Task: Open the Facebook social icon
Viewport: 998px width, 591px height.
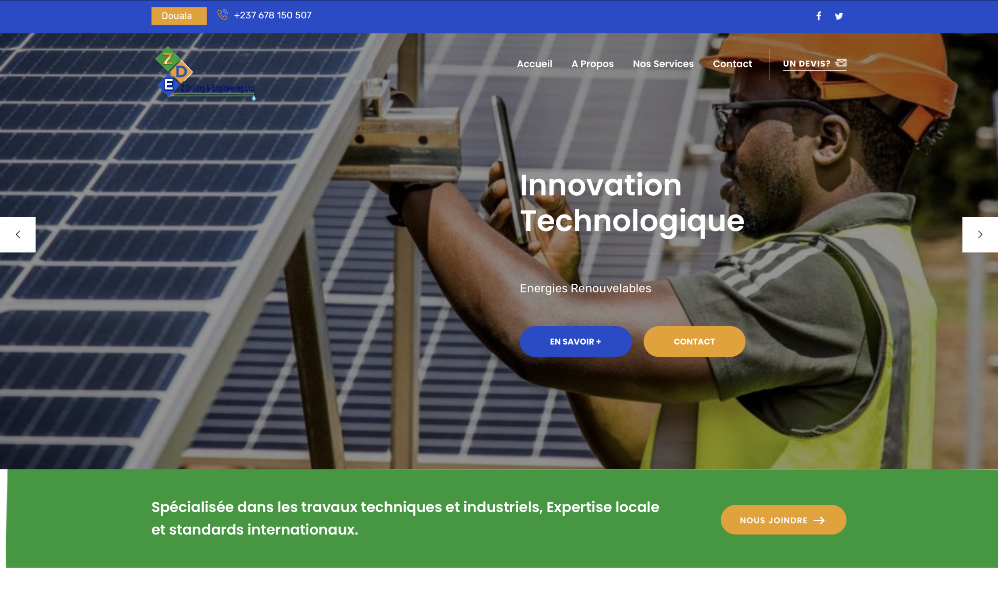Action: coord(818,16)
